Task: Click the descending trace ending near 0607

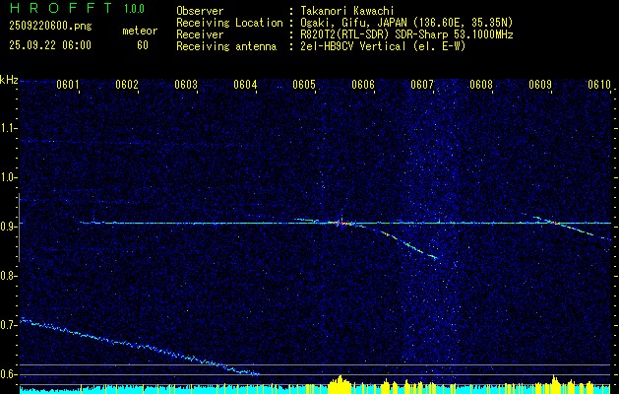Action: pyautogui.click(x=408, y=244)
